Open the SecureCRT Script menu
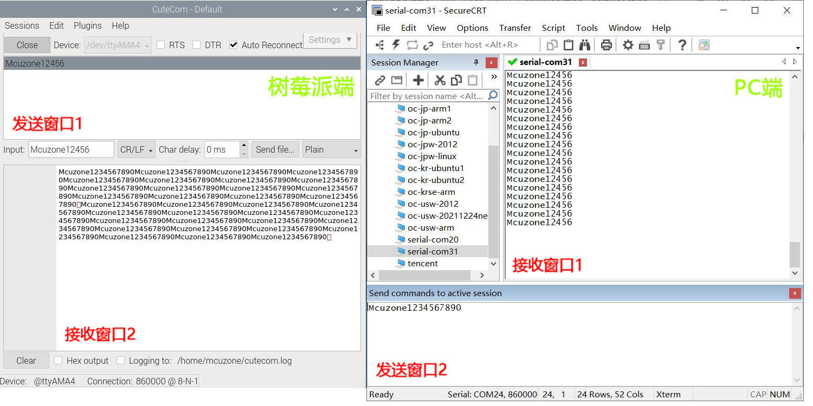Viewport: 813px width, 406px height. 553,28
